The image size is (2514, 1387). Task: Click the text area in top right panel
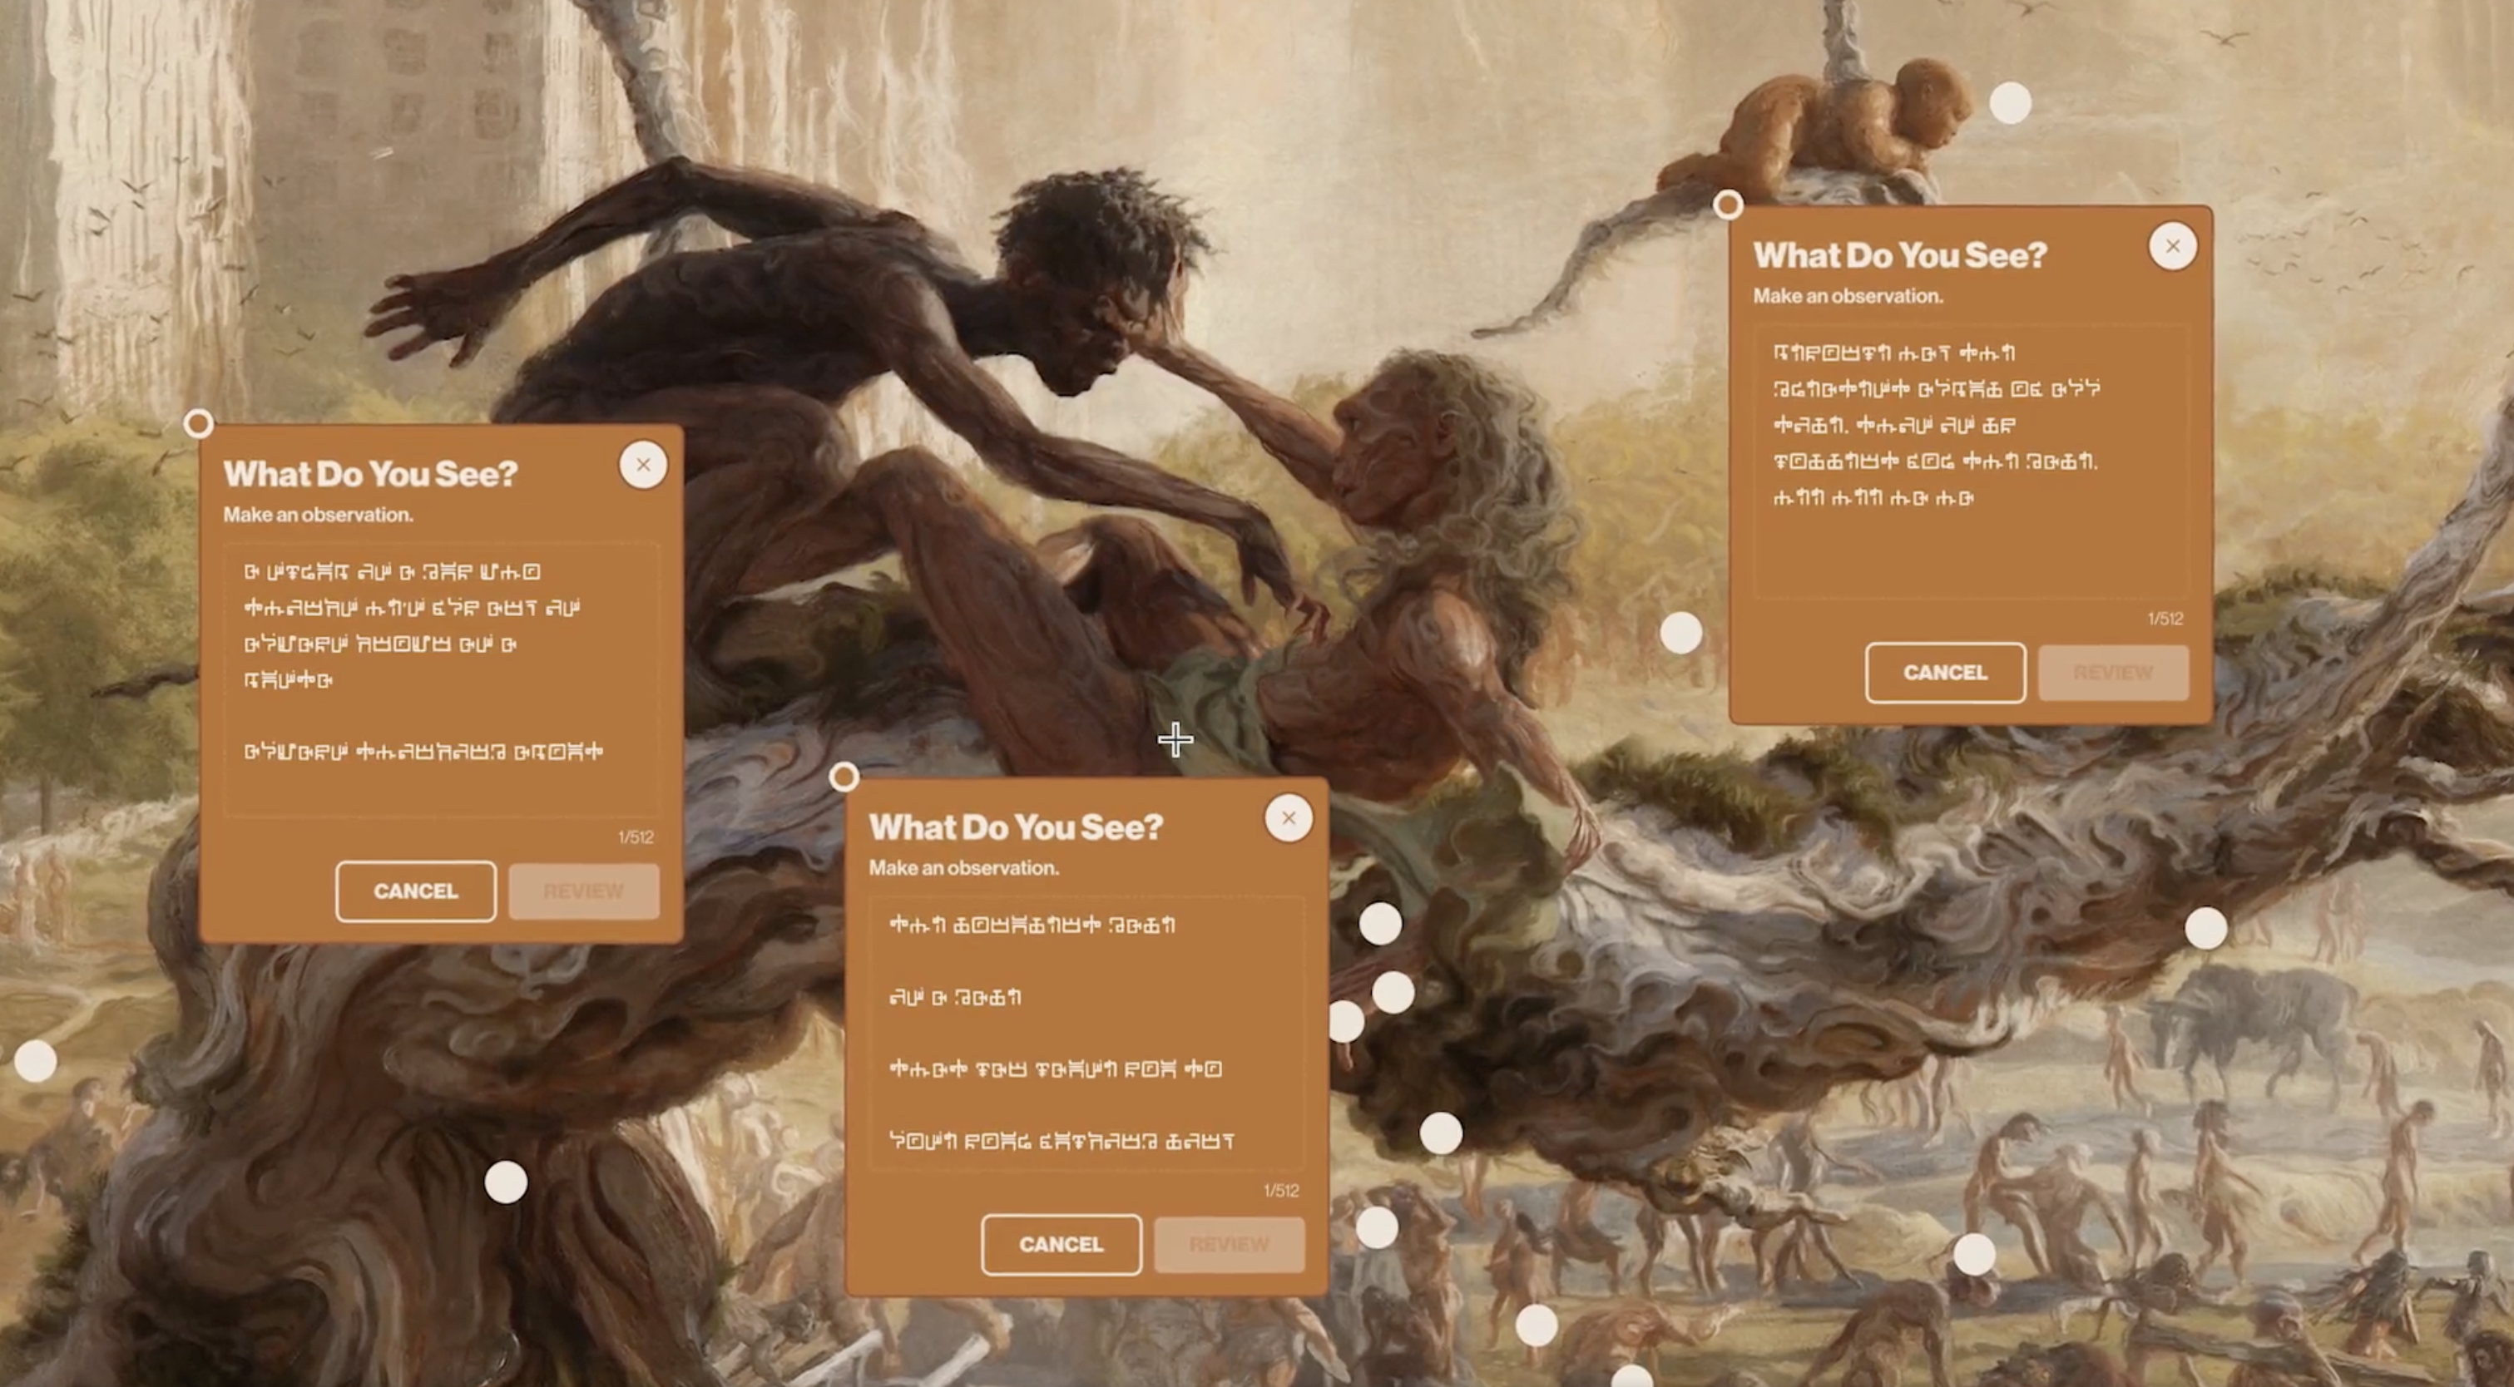tap(1971, 462)
